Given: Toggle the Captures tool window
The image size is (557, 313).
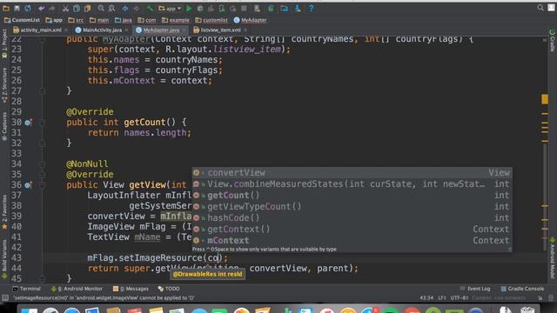Looking at the screenshot, I should point(4,126).
